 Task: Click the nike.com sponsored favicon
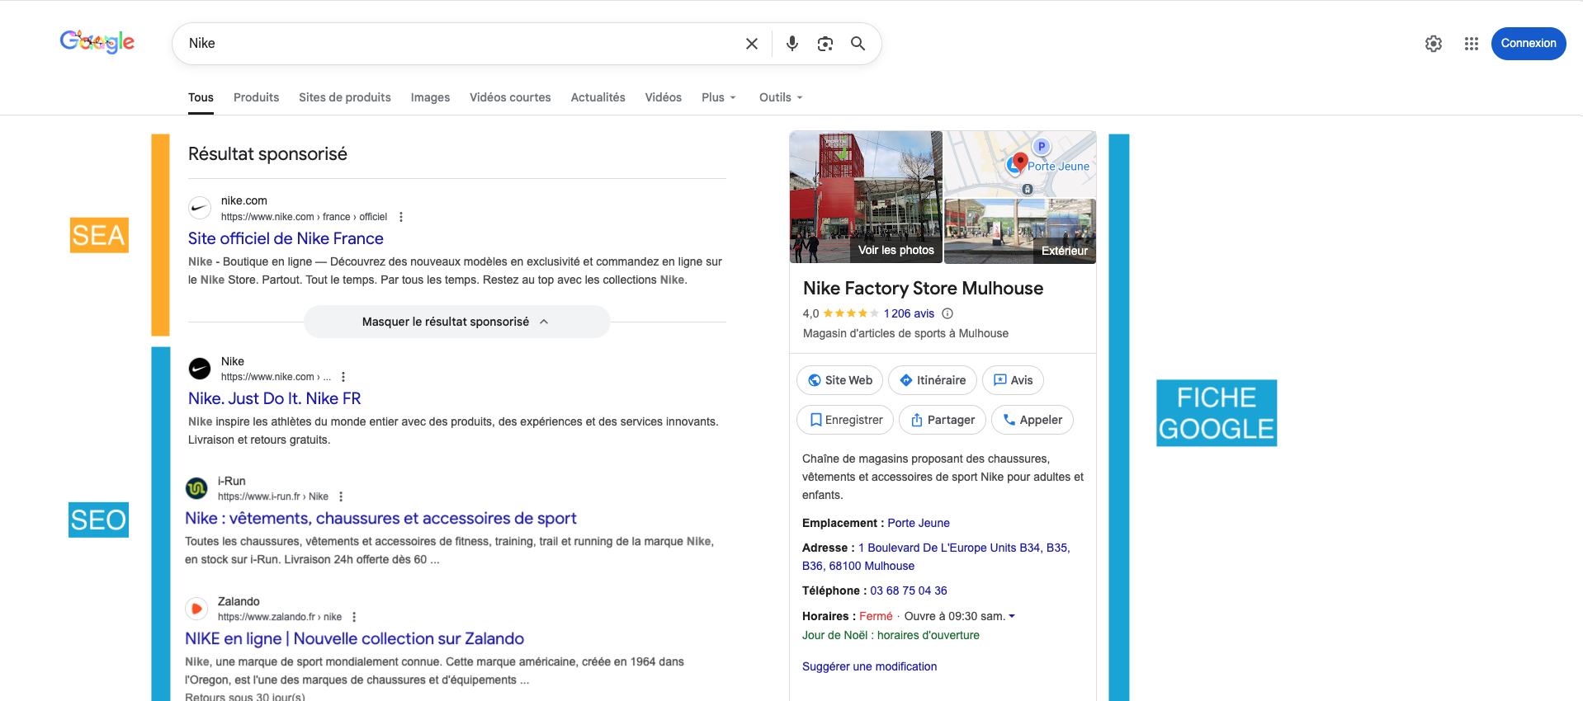coord(200,208)
